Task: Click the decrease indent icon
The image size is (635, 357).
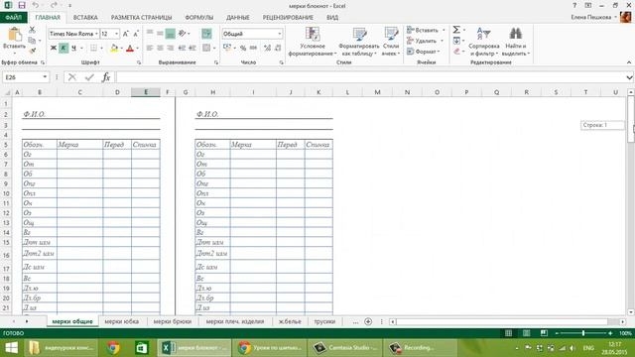Action: point(182,48)
